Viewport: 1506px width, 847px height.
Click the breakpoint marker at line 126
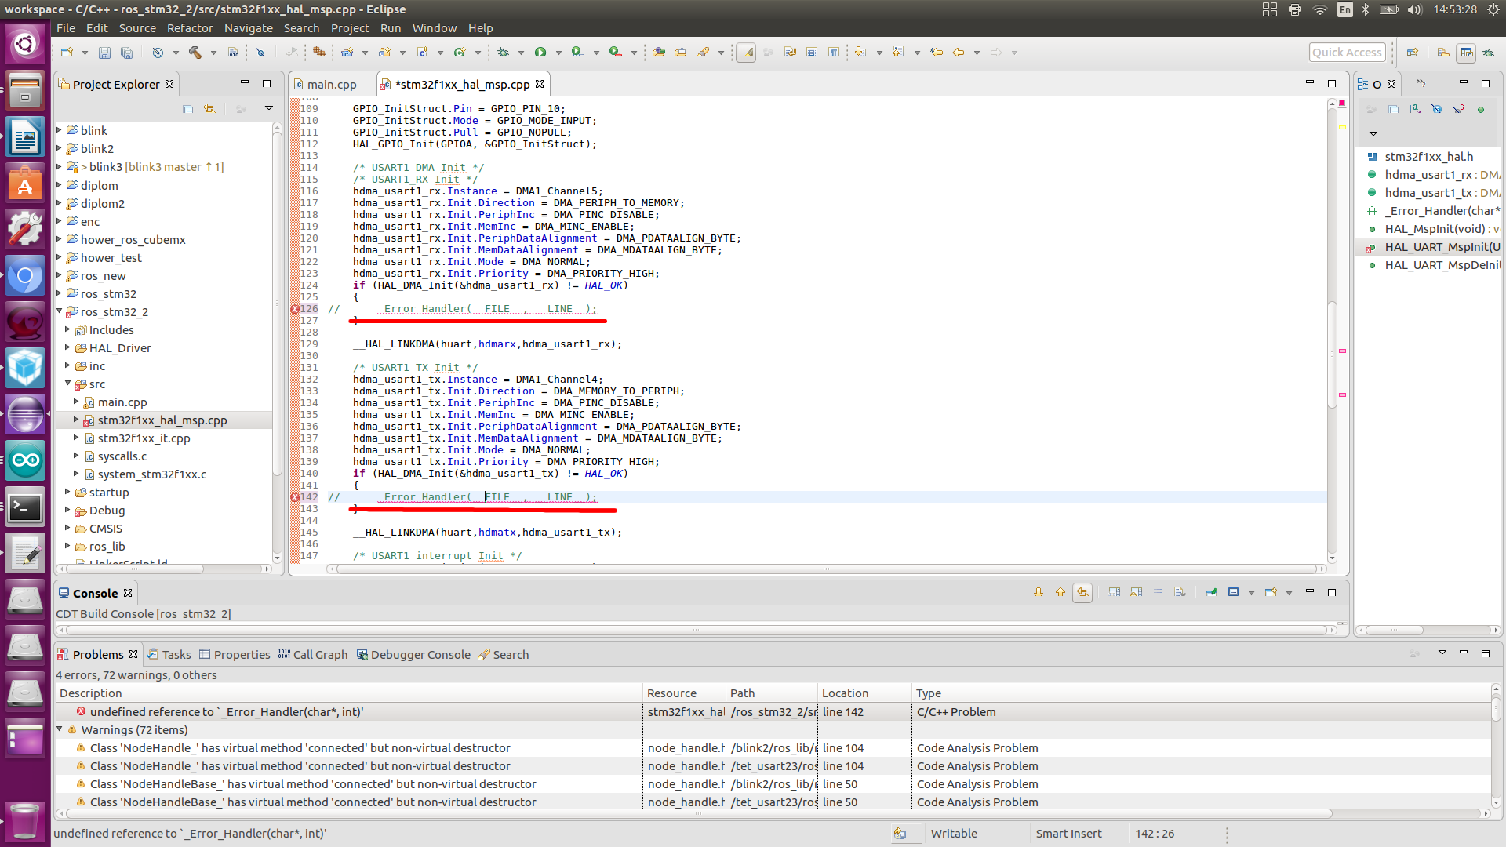pyautogui.click(x=295, y=308)
